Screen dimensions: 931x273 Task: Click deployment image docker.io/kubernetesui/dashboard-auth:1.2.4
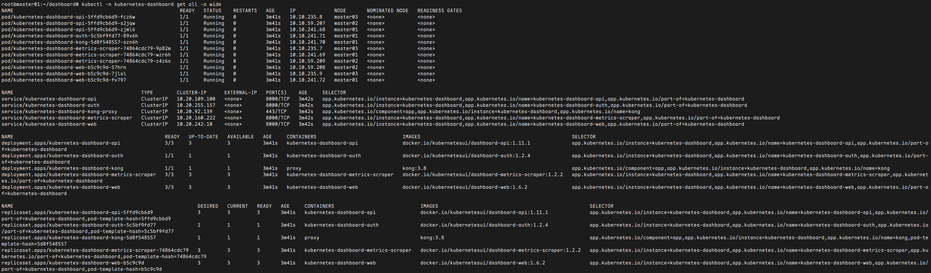point(466,156)
